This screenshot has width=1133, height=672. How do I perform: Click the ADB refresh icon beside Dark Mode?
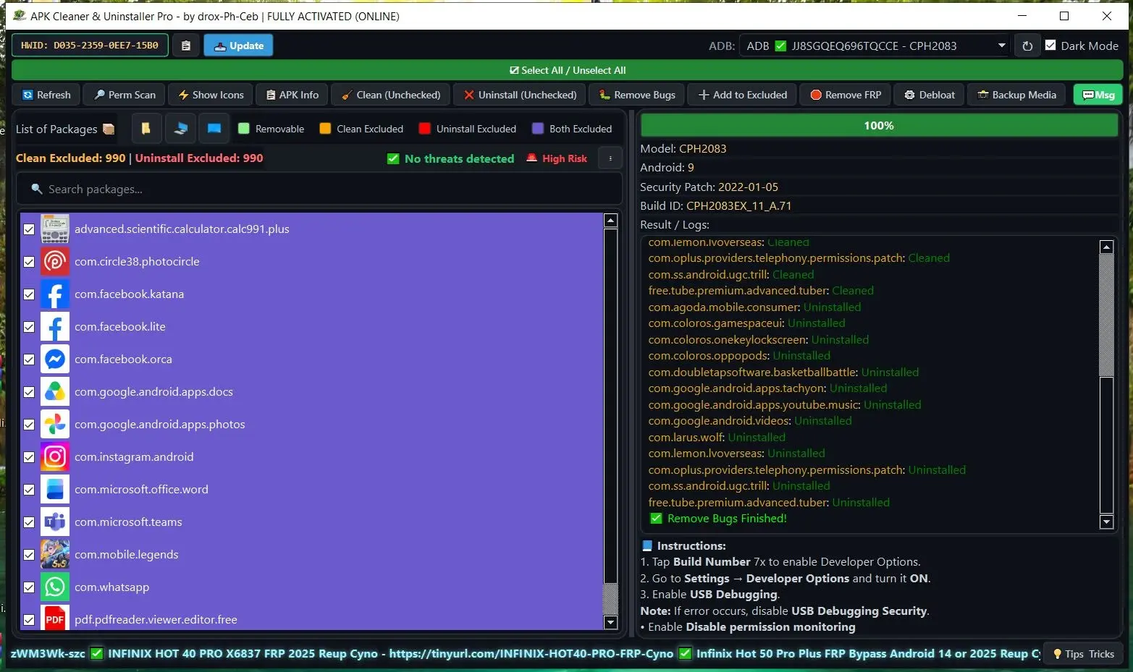(1027, 46)
